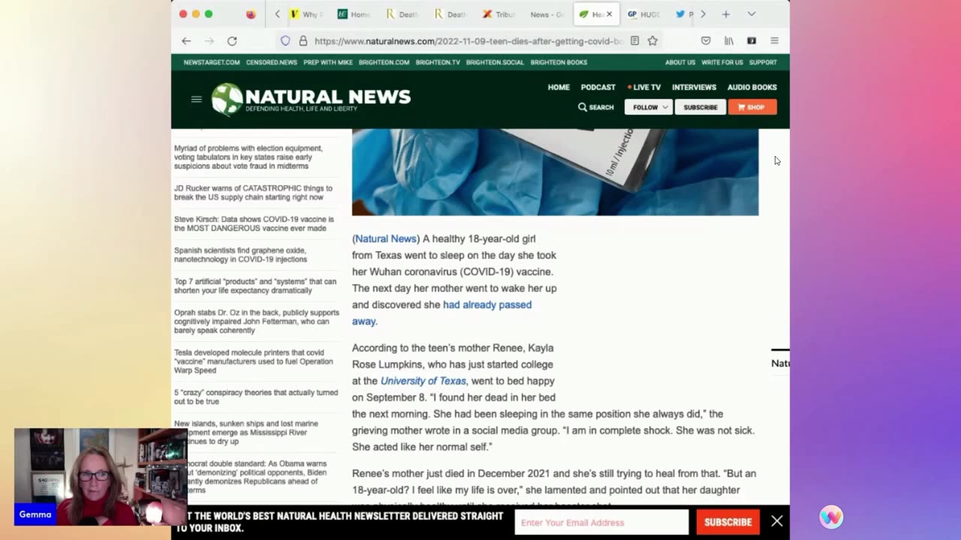Image resolution: width=961 pixels, height=540 pixels.
Task: Open Audio Books in site navigation
Action: tap(752, 87)
